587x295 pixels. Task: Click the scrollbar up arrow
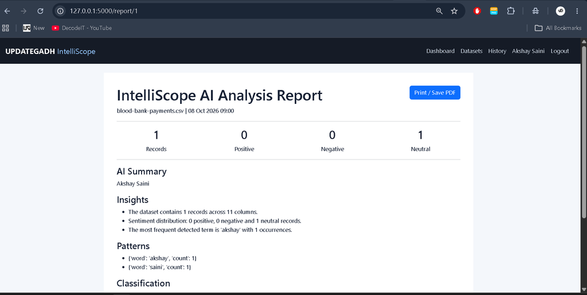584,41
